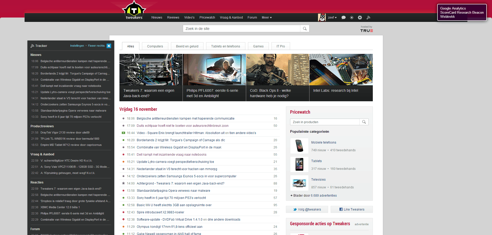Open Mobiele telefoons category link

point(324,142)
